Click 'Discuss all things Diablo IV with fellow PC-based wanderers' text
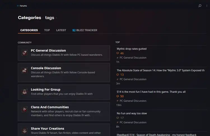The image size is (210, 136). 67,55
